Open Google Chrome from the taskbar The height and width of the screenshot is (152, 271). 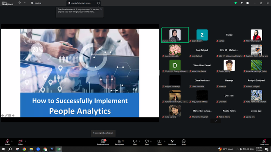click(x=24, y=149)
